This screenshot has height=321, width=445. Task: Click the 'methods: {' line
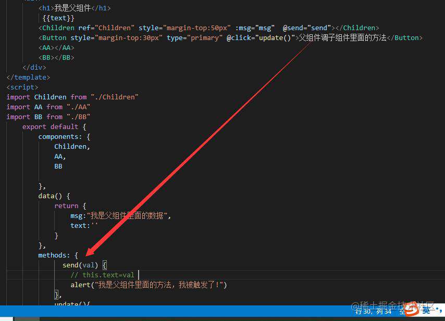58,255
